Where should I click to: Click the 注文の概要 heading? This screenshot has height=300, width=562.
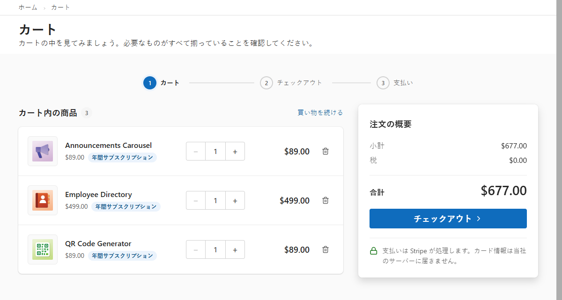tap(391, 124)
